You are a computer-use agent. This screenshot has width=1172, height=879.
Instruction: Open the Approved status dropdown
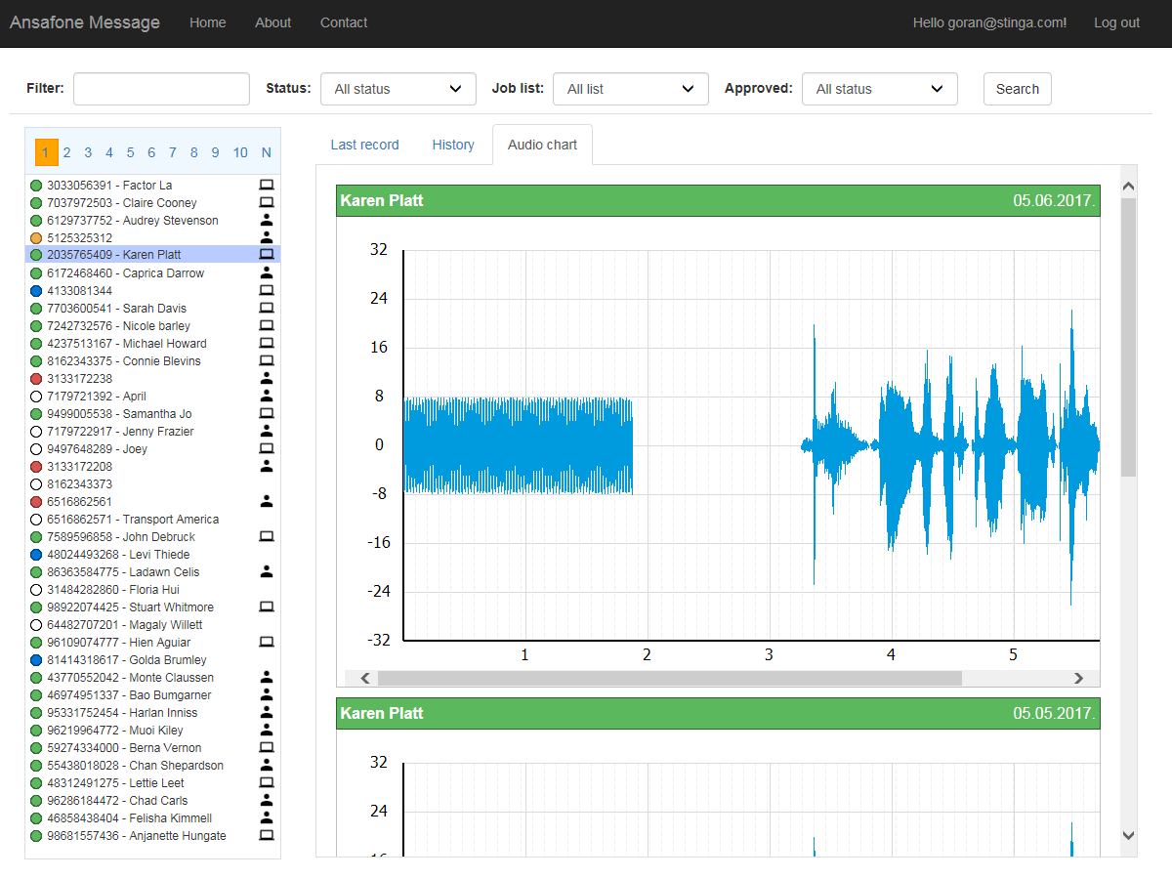879,89
